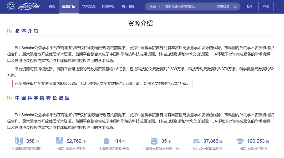Click the 高级检索 link
The height and width of the screenshot is (158, 284).
click(223, 7)
